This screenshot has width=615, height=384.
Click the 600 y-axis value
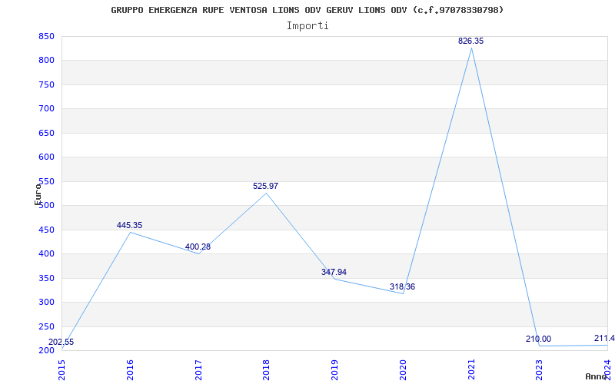[46, 157]
